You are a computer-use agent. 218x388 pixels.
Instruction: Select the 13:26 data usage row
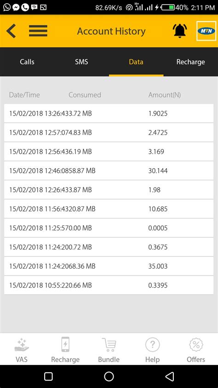[109, 113]
